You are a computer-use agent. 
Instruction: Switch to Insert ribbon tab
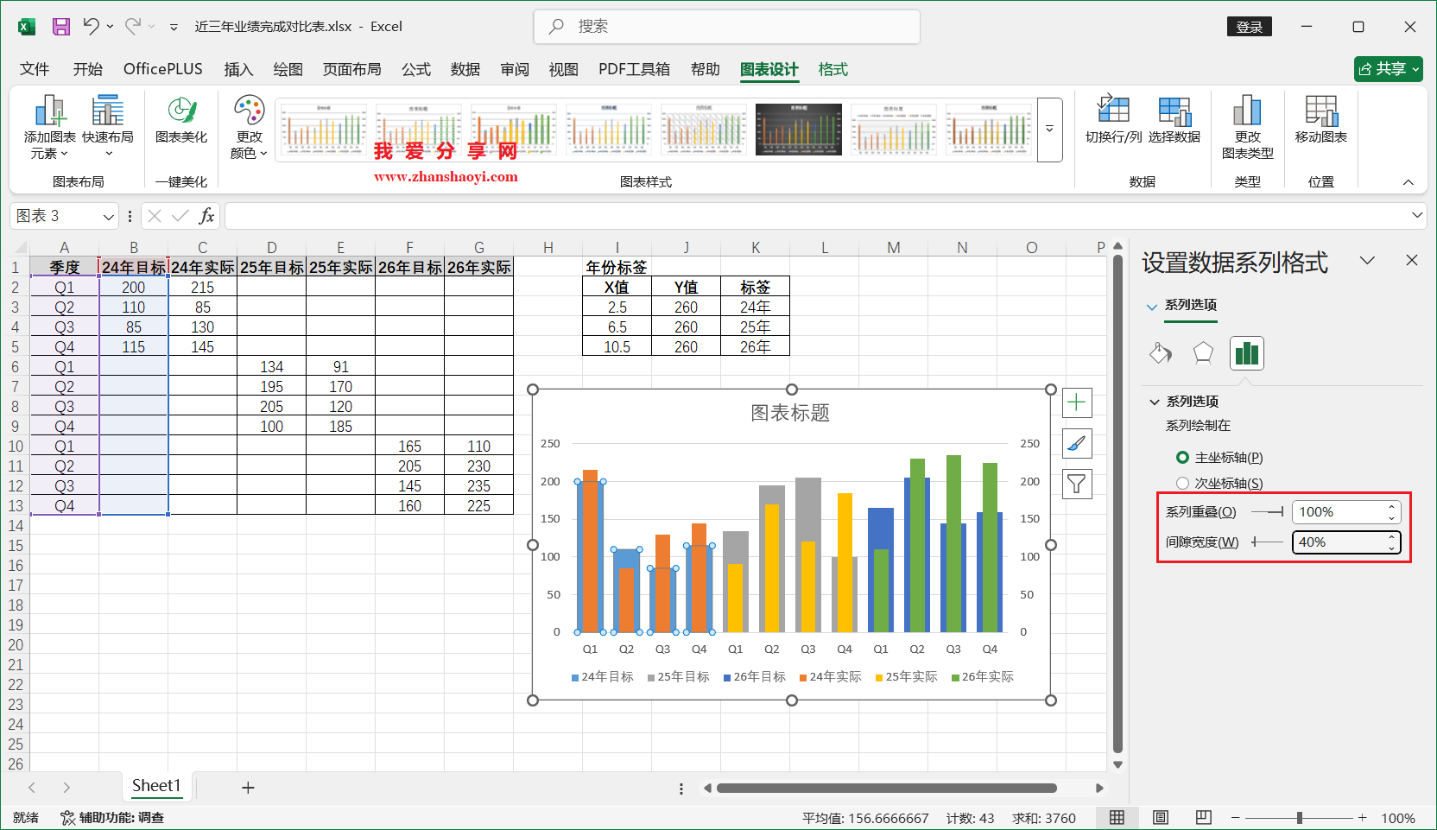pyautogui.click(x=238, y=69)
